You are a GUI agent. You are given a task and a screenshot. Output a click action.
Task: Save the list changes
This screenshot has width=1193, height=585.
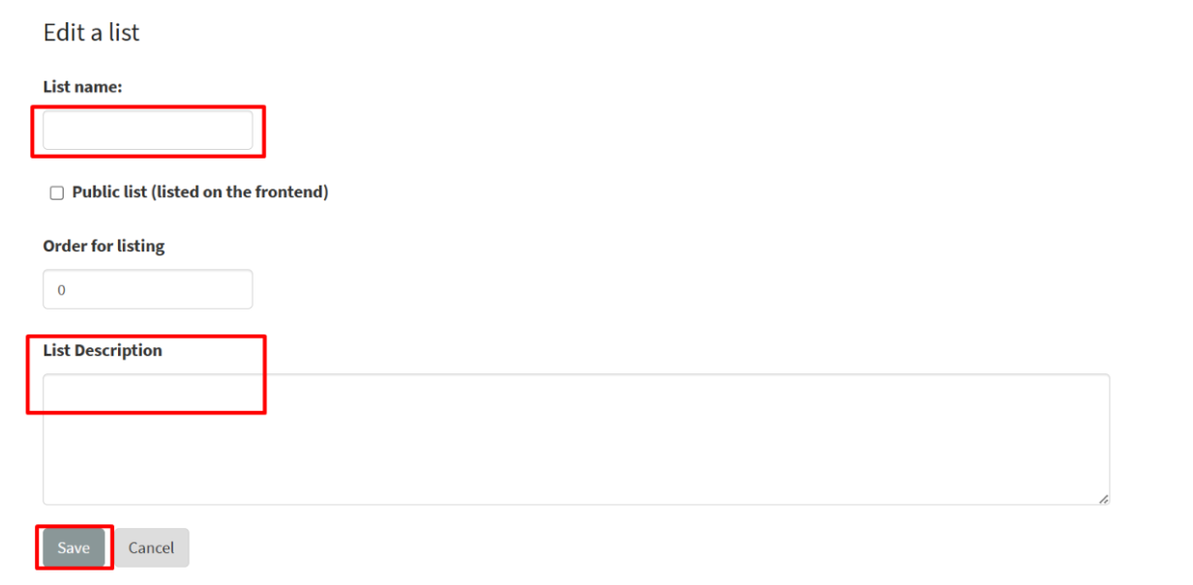tap(74, 548)
